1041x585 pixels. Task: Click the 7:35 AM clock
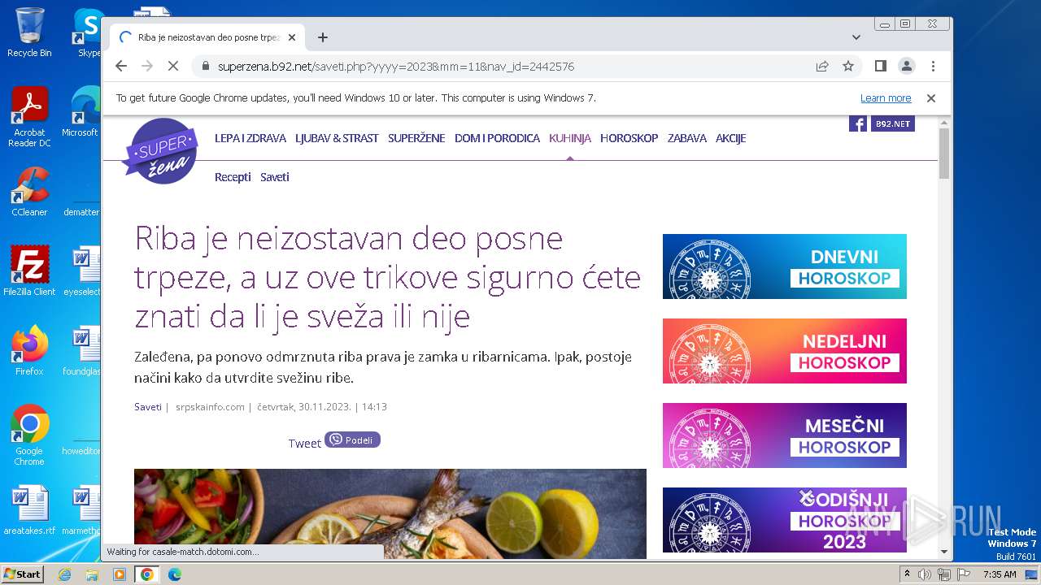1000,574
